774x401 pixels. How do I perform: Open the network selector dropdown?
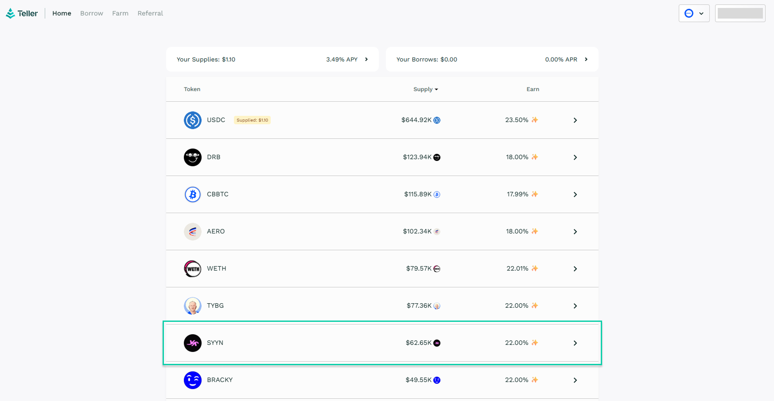click(x=694, y=13)
